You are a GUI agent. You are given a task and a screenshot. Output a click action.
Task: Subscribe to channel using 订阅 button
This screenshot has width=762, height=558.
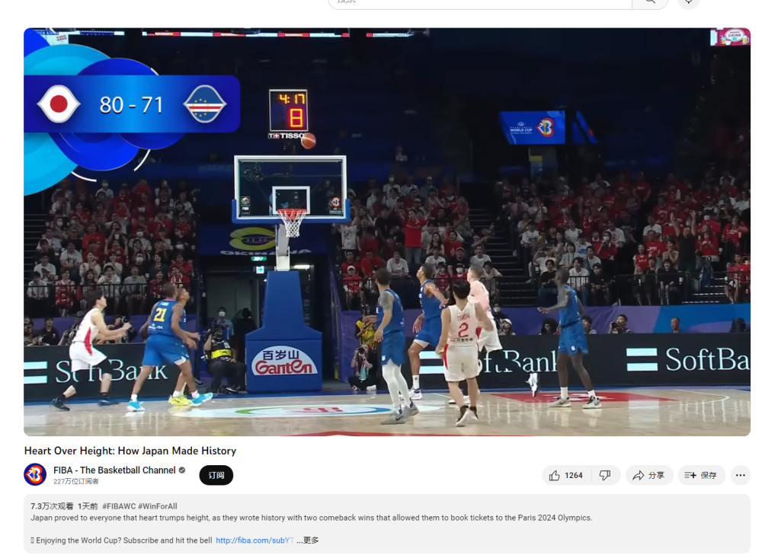216,475
